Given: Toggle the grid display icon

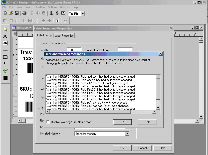Looking at the screenshot, I should pos(51,13).
